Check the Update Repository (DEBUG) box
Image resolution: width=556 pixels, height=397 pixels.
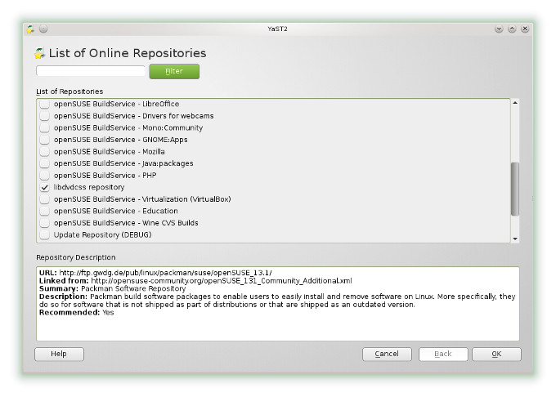pos(45,234)
